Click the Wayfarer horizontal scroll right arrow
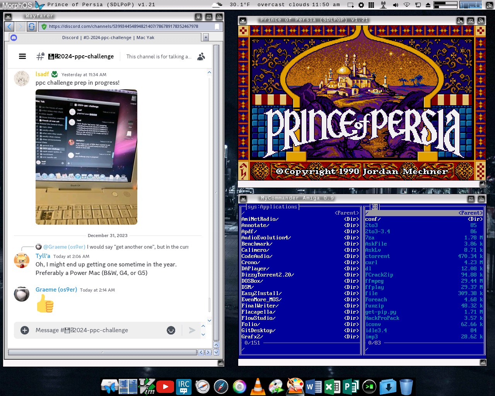The image size is (495, 396). click(208, 352)
